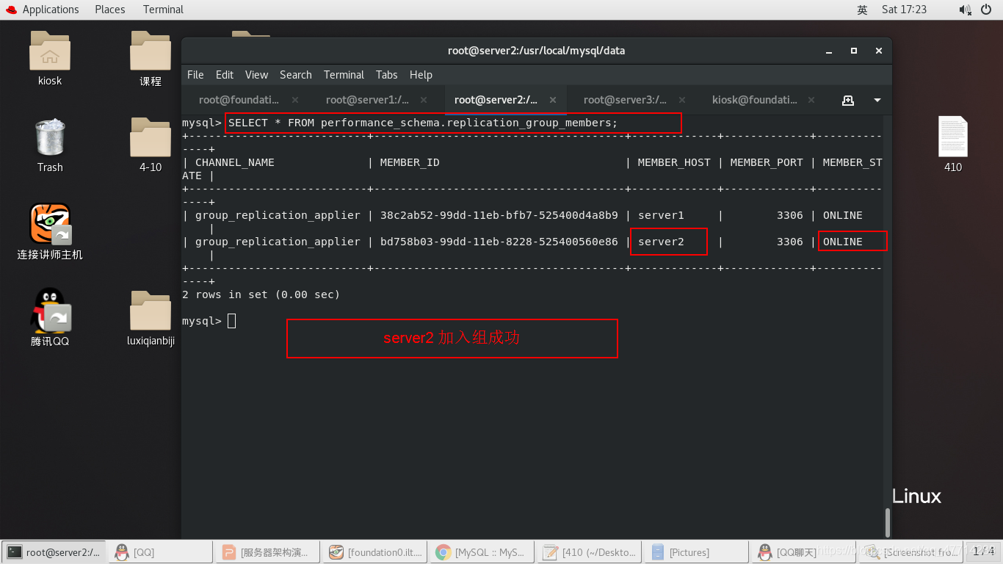Click the '2 rows in set' line
Image resolution: width=1003 pixels, height=564 pixels.
point(261,294)
